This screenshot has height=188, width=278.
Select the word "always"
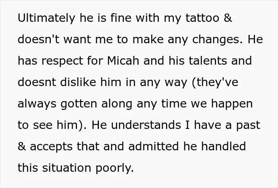tap(37, 104)
